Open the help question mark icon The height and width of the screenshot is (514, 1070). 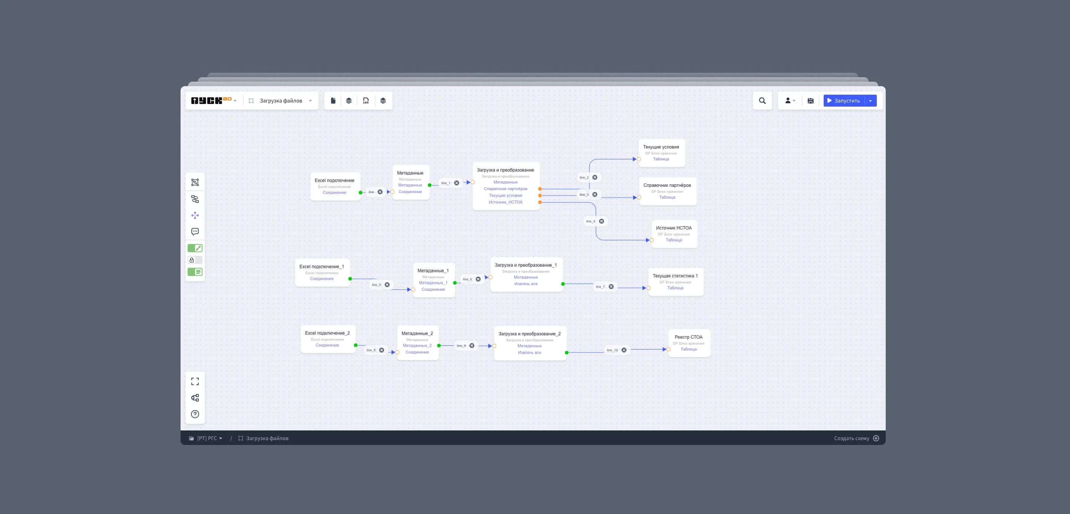tap(195, 414)
